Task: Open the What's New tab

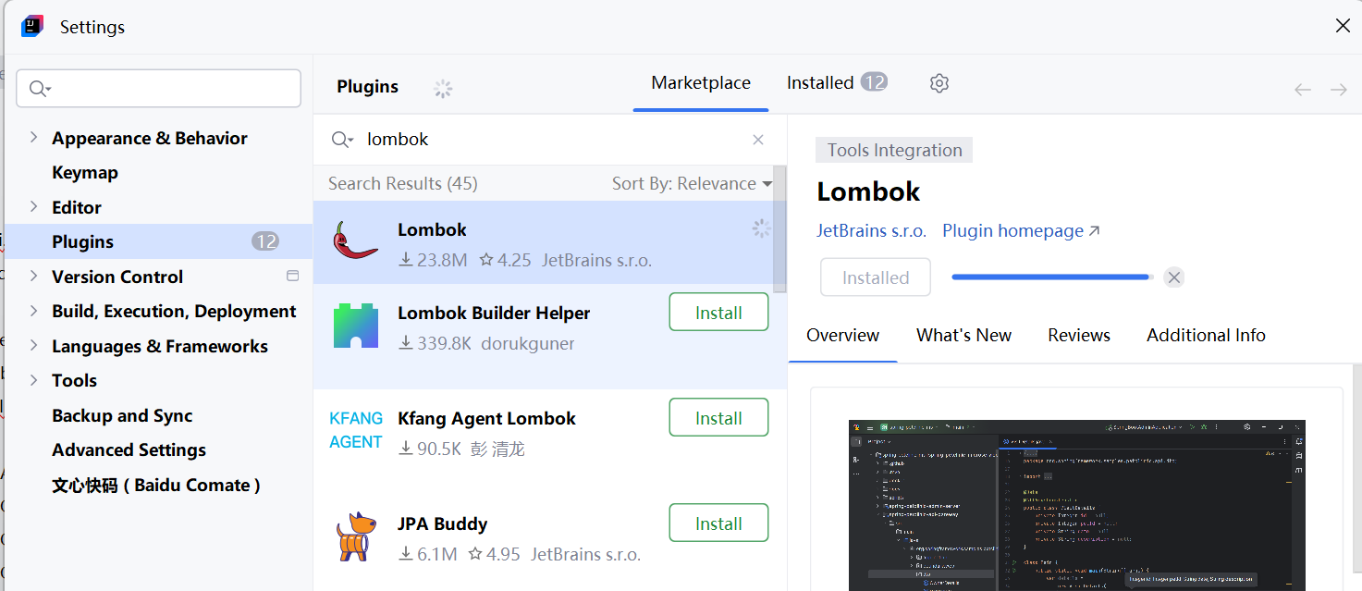Action: (x=963, y=335)
